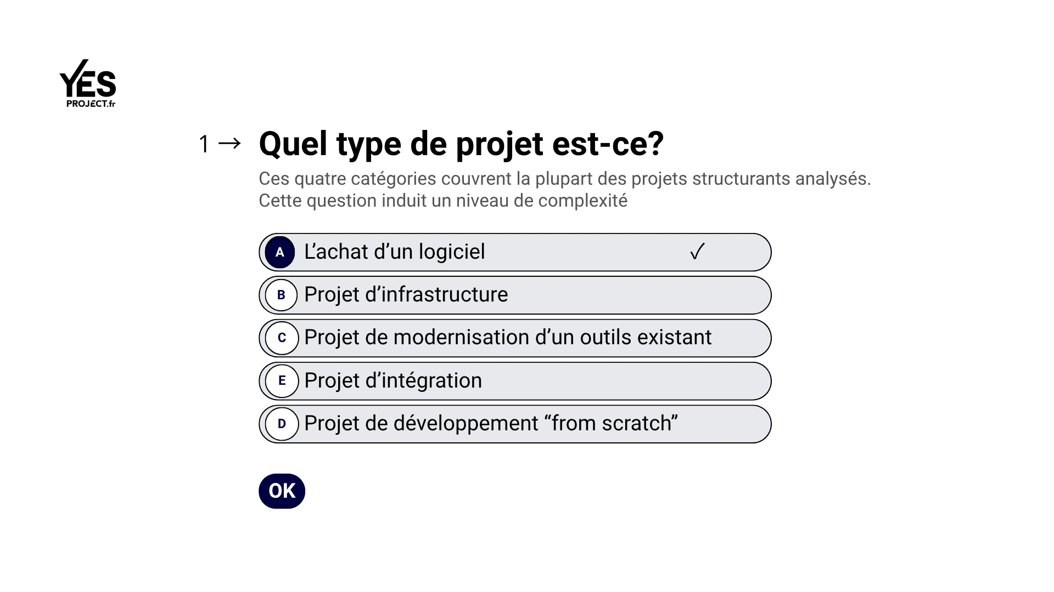Click the question number 1 label

(x=204, y=144)
